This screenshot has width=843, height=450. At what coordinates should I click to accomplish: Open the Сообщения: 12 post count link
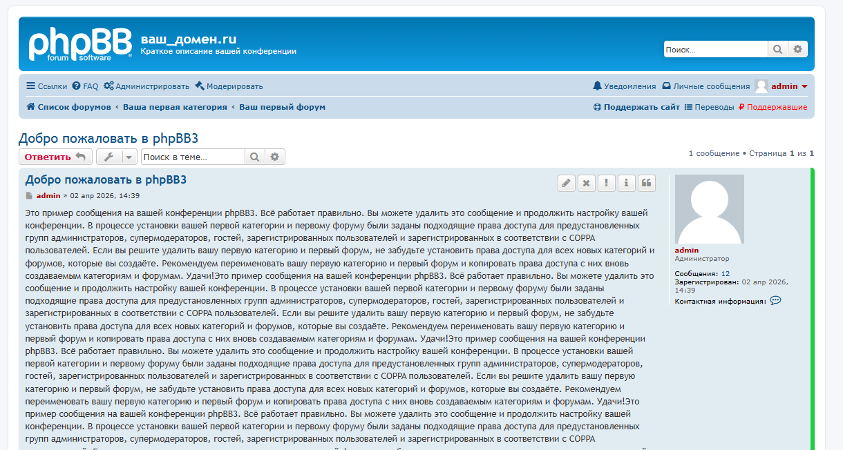[726, 274]
